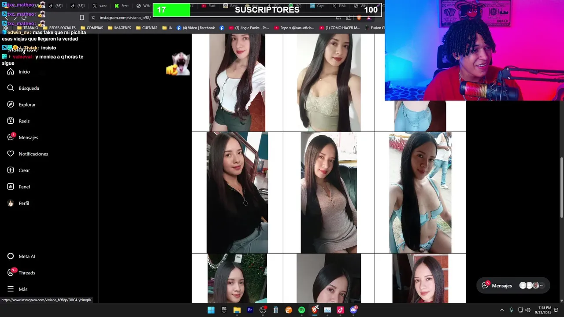Screen dimensions: 564x317
Task: Click the microphone tray icon
Action: coord(511,310)
